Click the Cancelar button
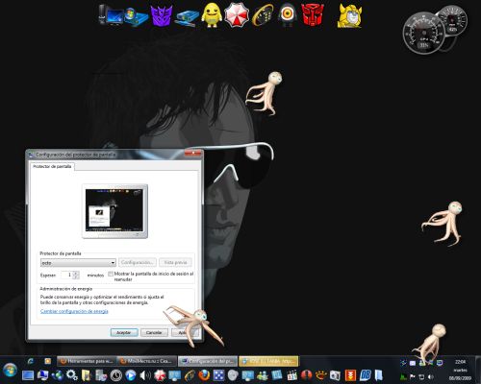481x384 pixels. 154,332
